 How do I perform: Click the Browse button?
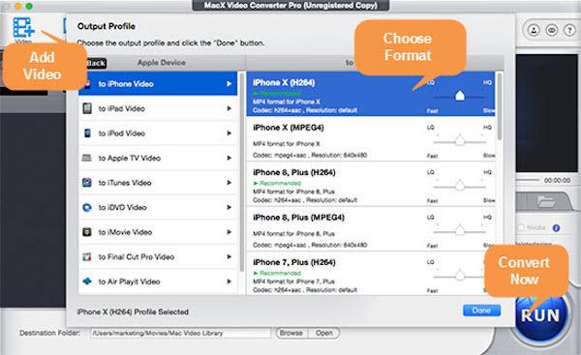[290, 333]
